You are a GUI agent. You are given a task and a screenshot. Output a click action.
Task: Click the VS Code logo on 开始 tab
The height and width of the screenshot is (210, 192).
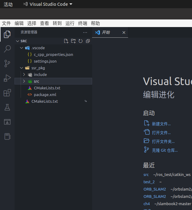98,33
